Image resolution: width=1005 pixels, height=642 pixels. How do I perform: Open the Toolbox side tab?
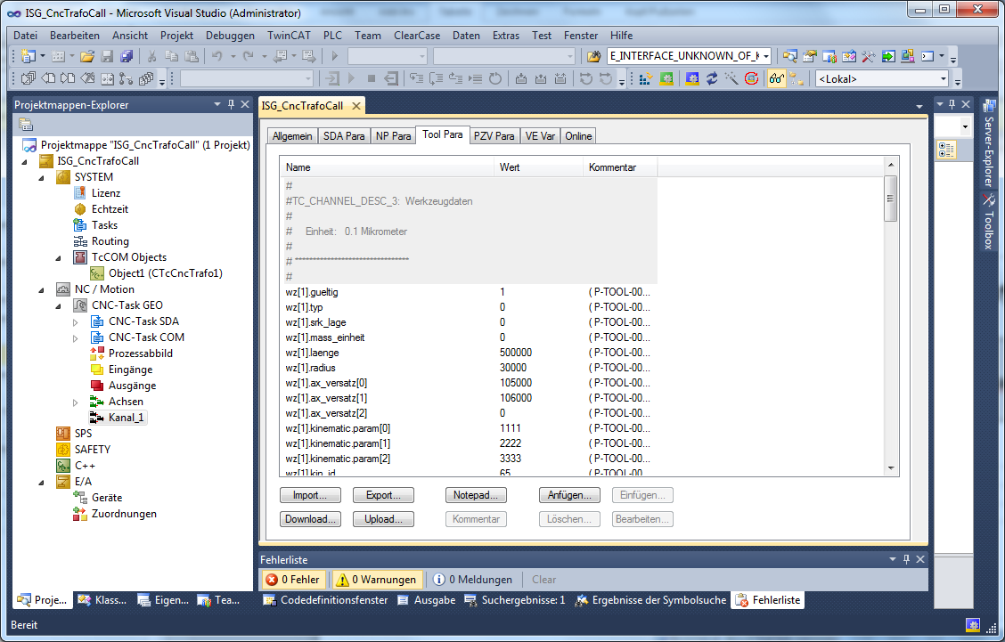coord(989,222)
